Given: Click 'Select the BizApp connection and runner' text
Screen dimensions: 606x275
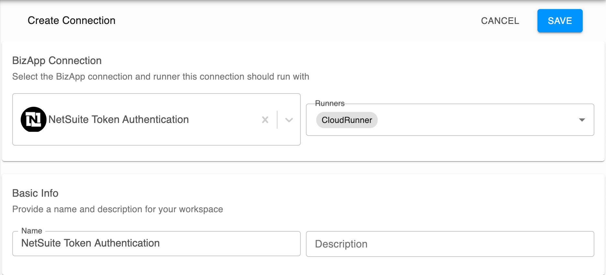Looking at the screenshot, I should pyautogui.click(x=161, y=77).
